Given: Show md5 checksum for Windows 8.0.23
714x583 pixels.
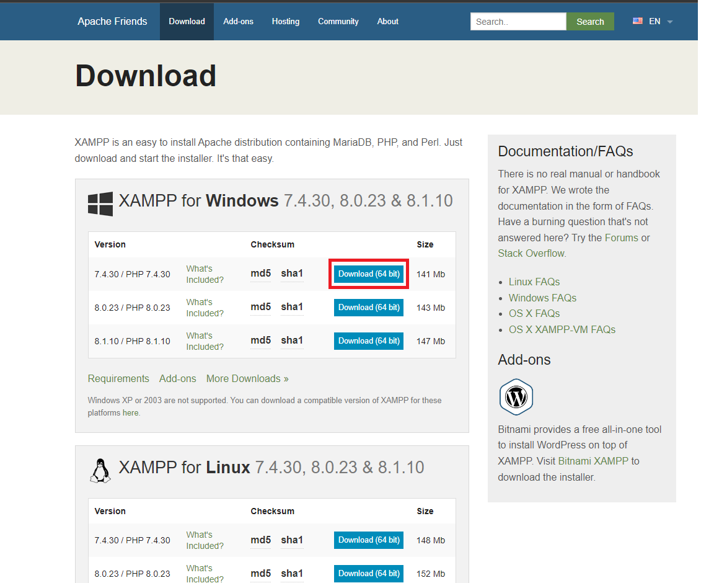Looking at the screenshot, I should coord(260,307).
